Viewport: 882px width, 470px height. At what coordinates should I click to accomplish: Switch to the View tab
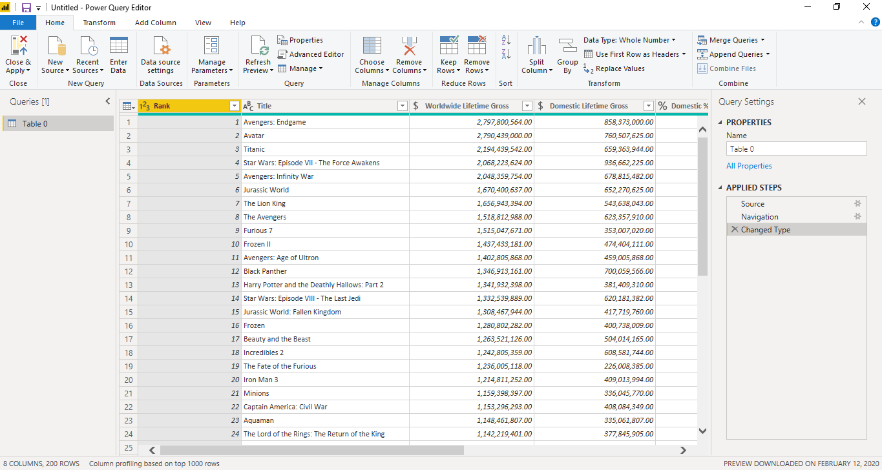204,23
